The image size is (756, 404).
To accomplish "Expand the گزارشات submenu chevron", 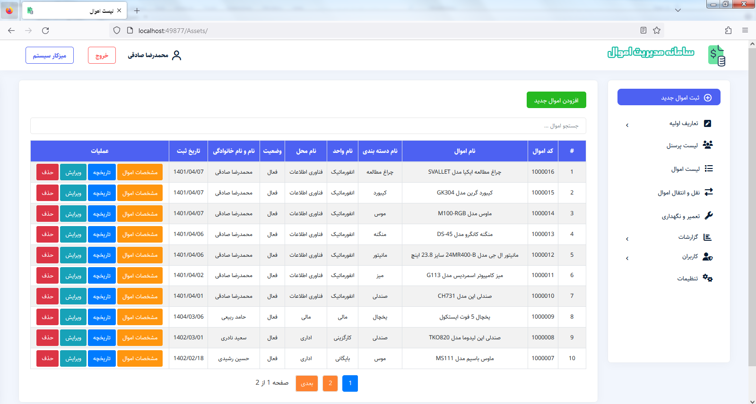I will click(627, 239).
